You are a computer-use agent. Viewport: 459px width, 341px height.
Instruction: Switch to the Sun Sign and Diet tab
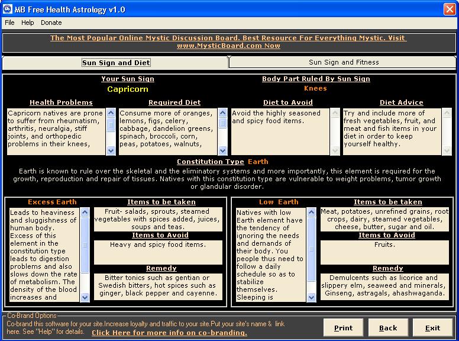[116, 62]
